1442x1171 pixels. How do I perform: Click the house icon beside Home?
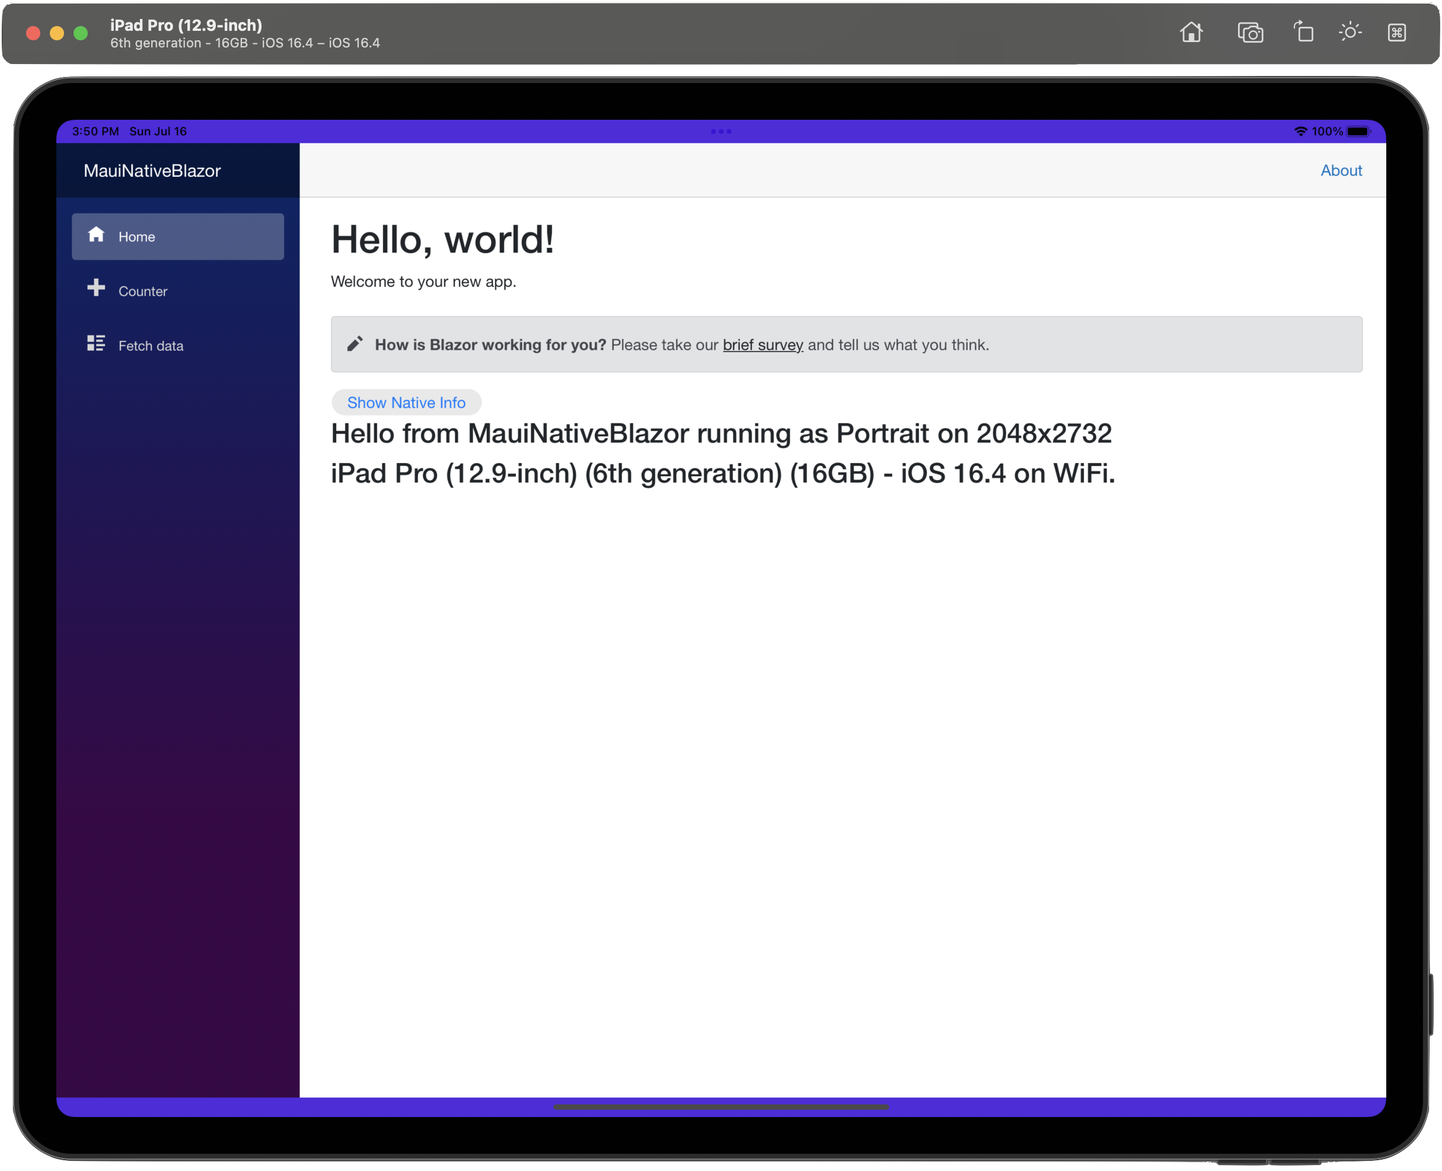(x=96, y=234)
